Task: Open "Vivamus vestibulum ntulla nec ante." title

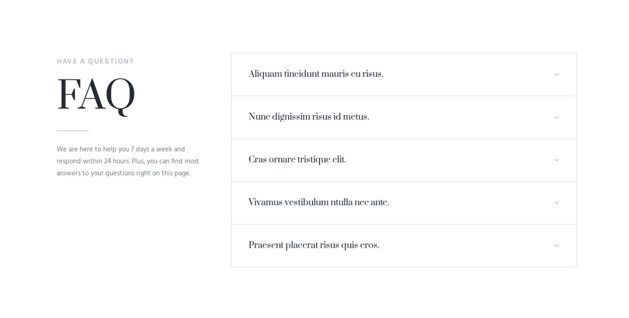Action: pos(319,203)
